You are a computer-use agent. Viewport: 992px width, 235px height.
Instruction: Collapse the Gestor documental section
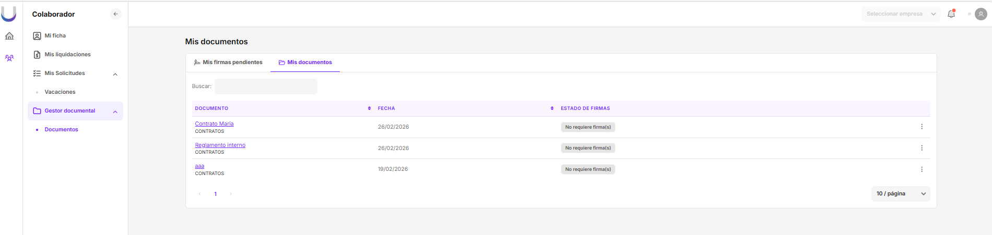click(115, 112)
